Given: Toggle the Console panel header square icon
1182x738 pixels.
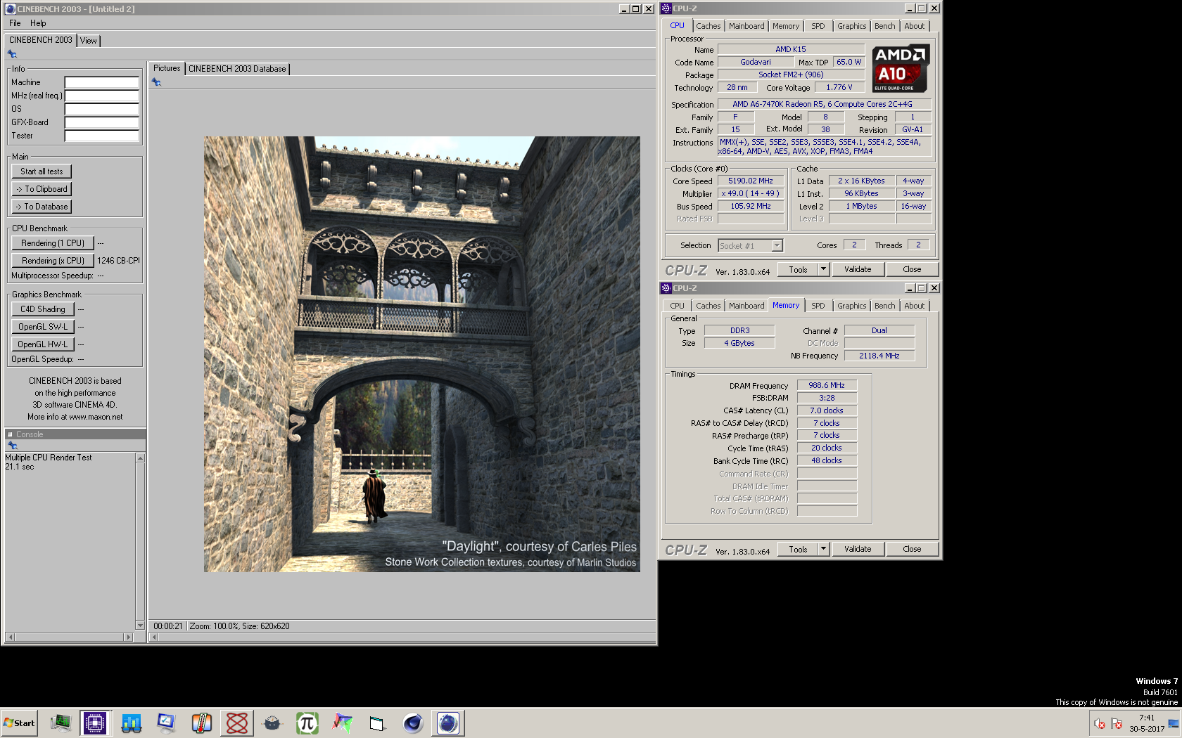Looking at the screenshot, I should (x=10, y=434).
